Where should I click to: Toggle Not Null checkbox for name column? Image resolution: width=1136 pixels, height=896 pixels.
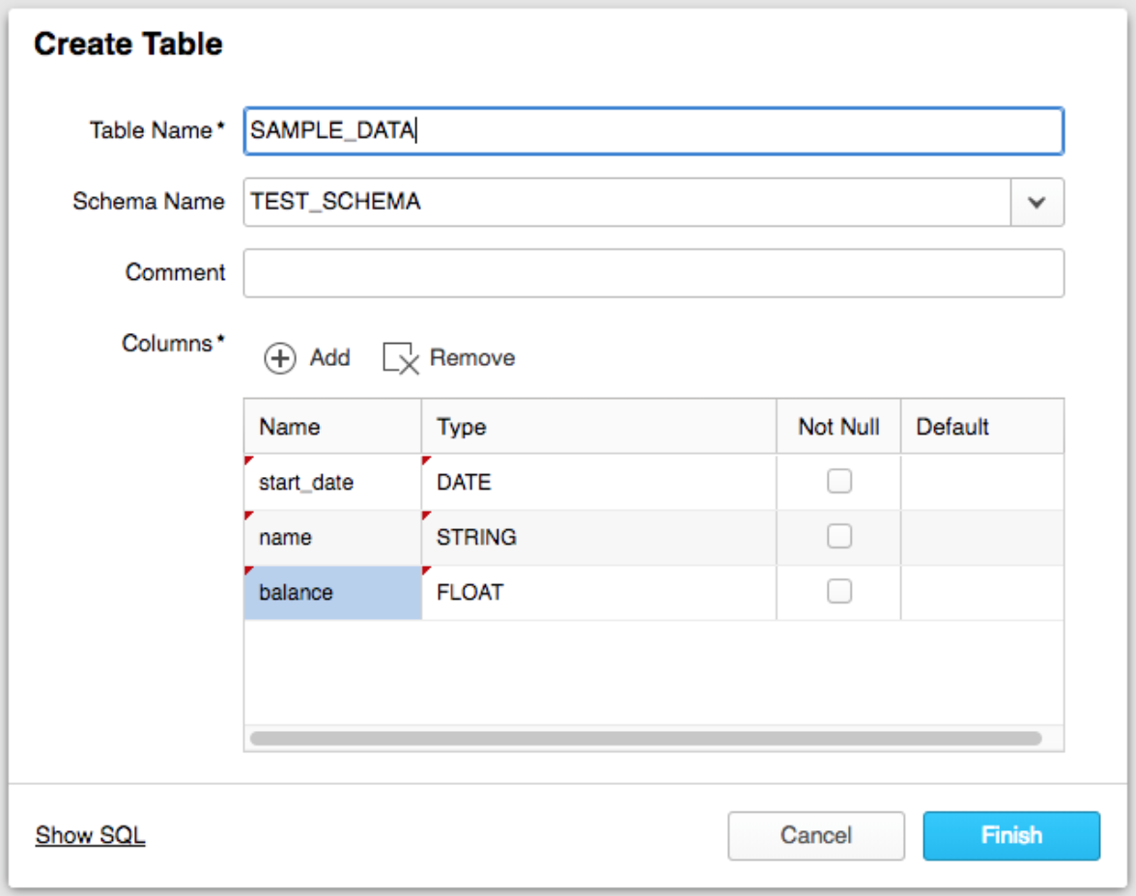point(838,537)
